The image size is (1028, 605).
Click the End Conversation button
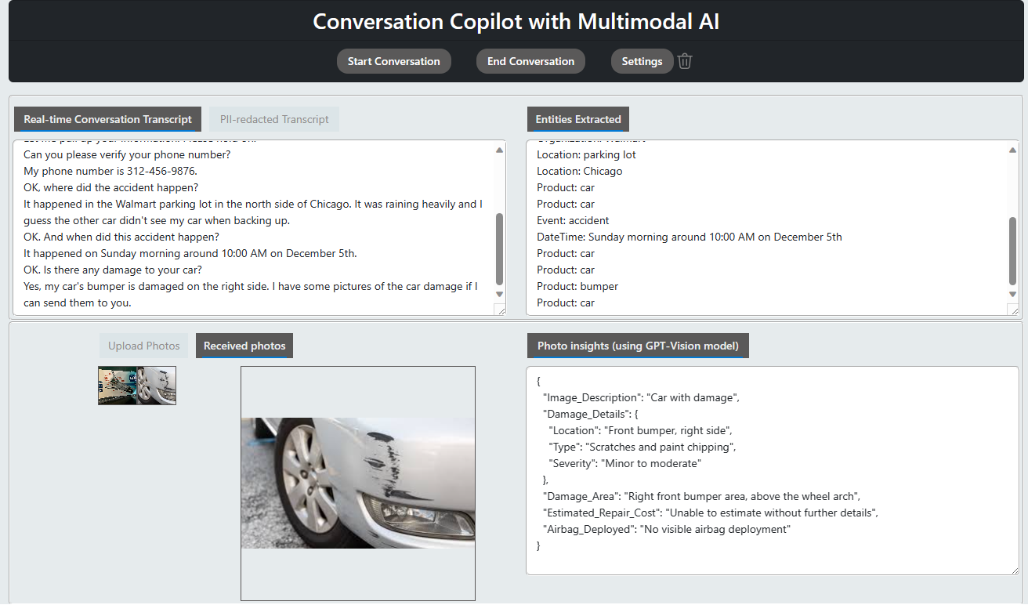[530, 61]
